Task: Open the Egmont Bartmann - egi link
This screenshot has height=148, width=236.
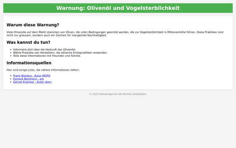Action: 28,79
